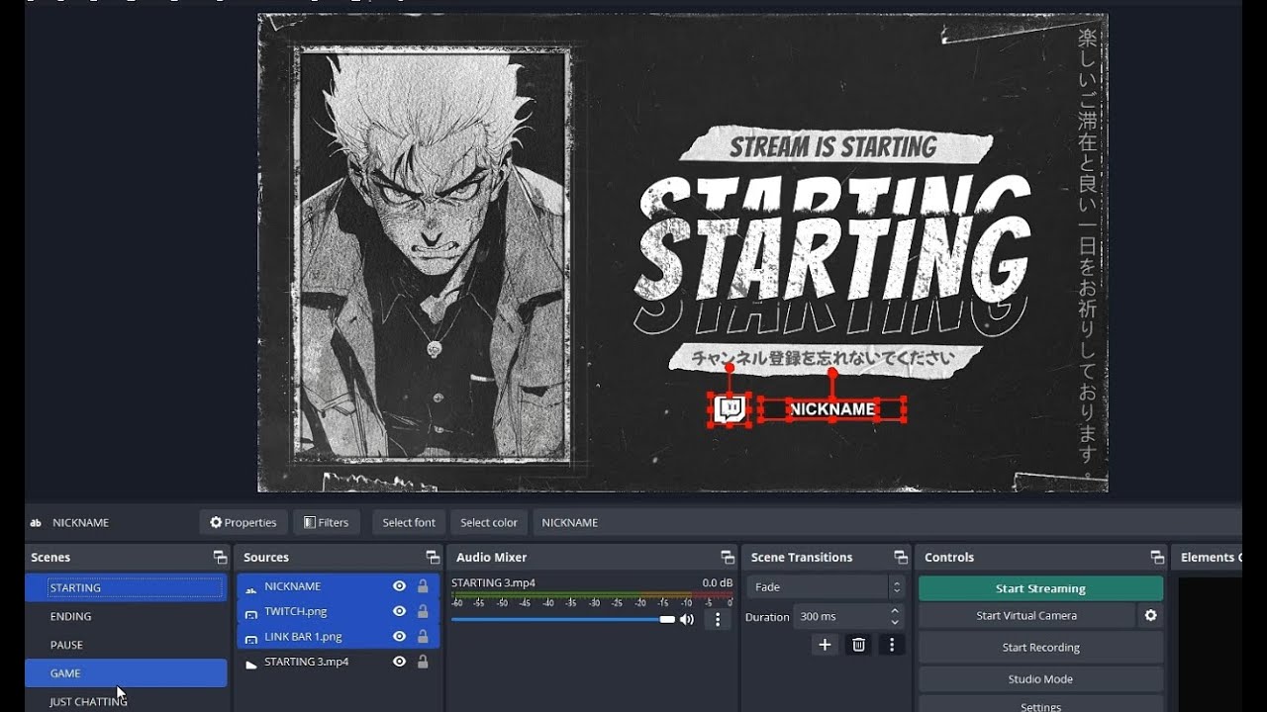Pop out the Sources dock
This screenshot has height=712, width=1267.
click(x=433, y=558)
